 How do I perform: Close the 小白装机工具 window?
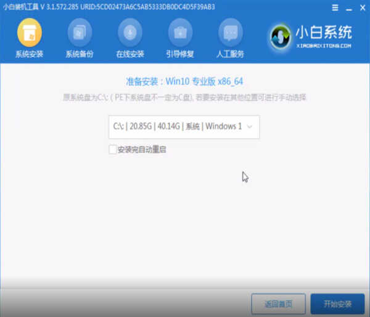[x=363, y=8]
